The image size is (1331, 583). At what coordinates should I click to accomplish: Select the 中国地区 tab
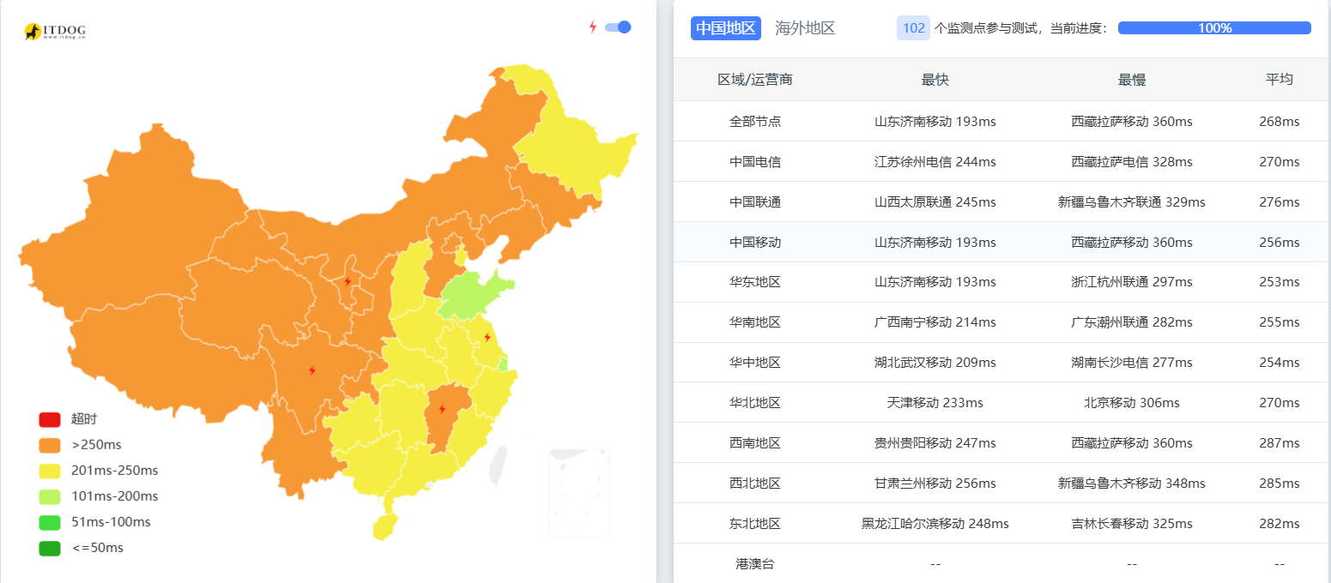726,28
